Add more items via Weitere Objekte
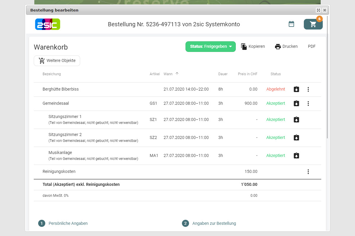The width and height of the screenshot is (355, 236). coord(57,60)
